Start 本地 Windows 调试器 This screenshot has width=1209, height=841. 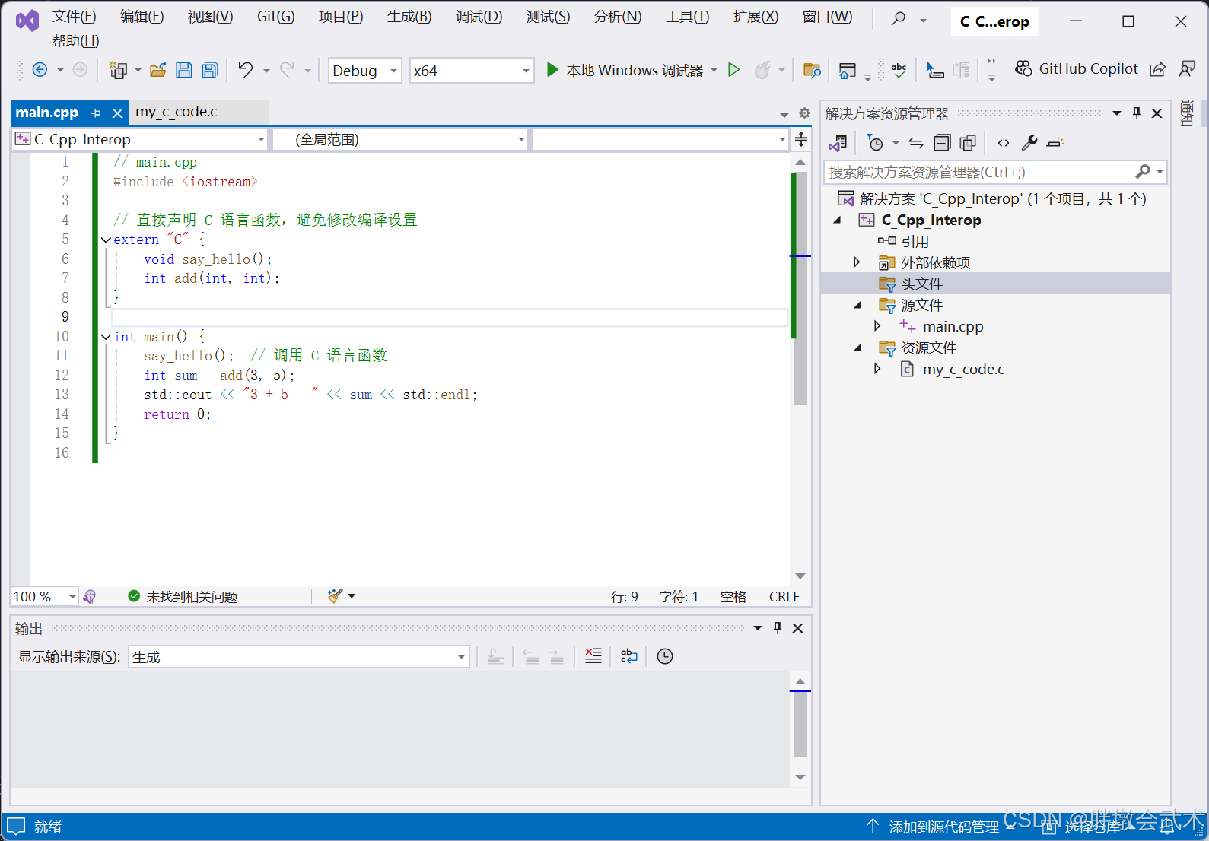(625, 71)
